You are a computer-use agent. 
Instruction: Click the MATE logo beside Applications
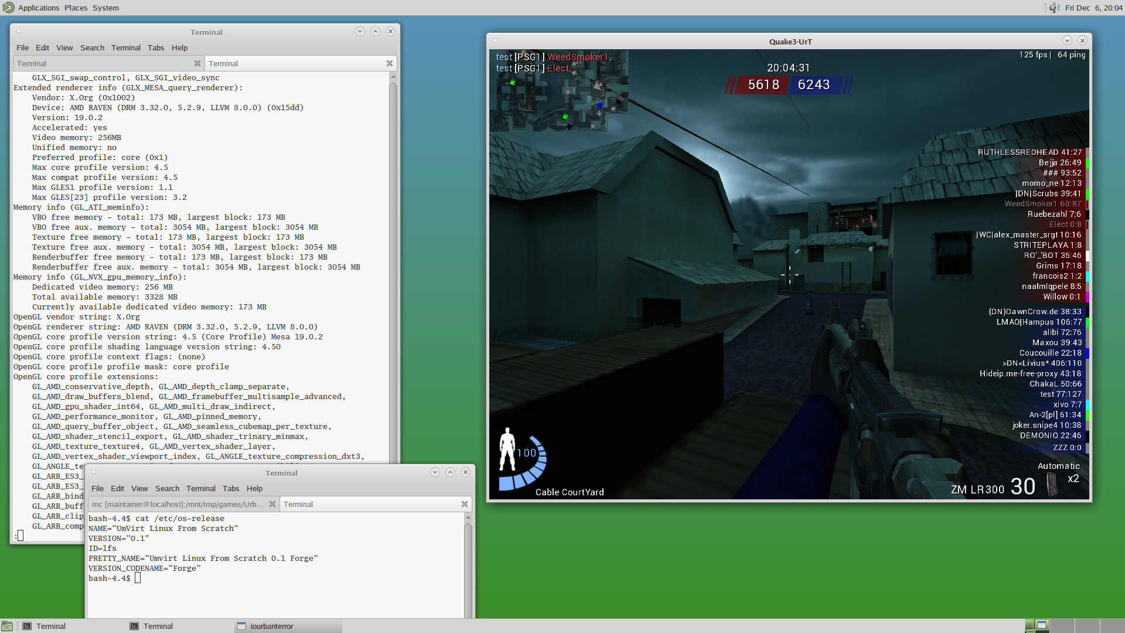point(8,8)
